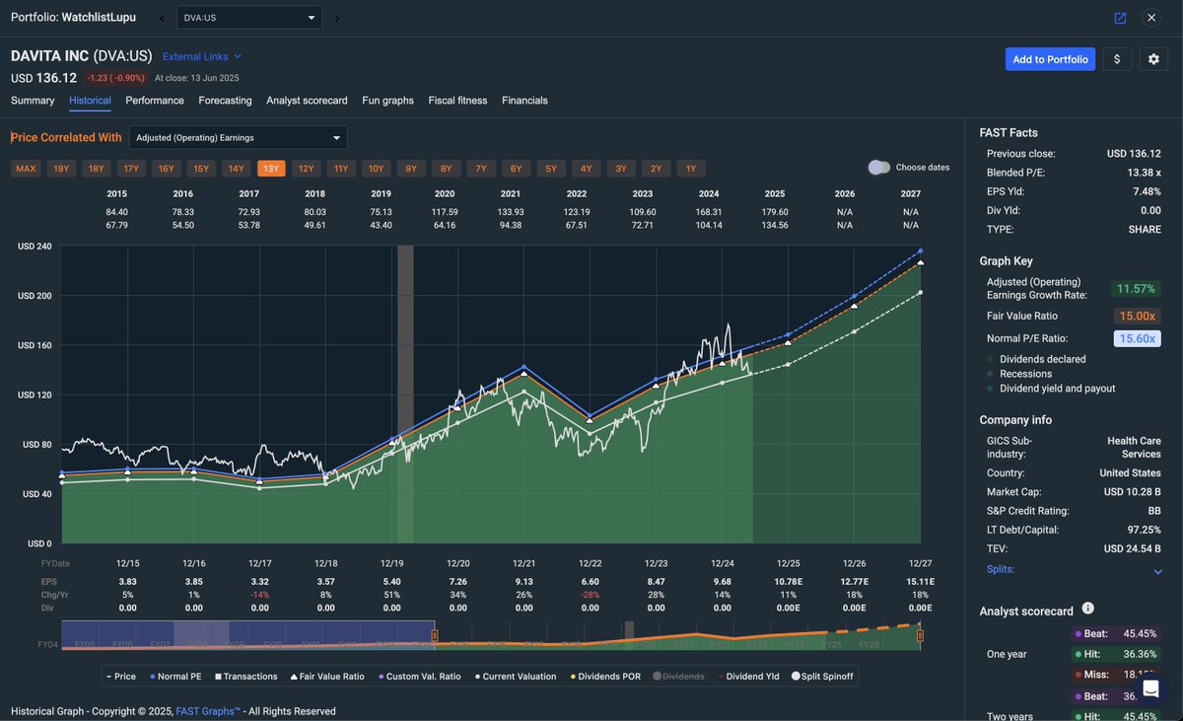Image resolution: width=1183 pixels, height=721 pixels.
Task: Click the Add to Portfolio button
Action: [1051, 59]
